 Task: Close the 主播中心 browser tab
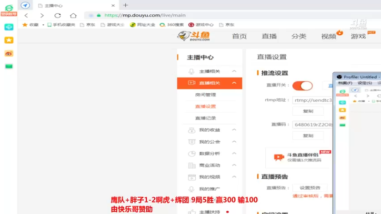tap(113, 5)
